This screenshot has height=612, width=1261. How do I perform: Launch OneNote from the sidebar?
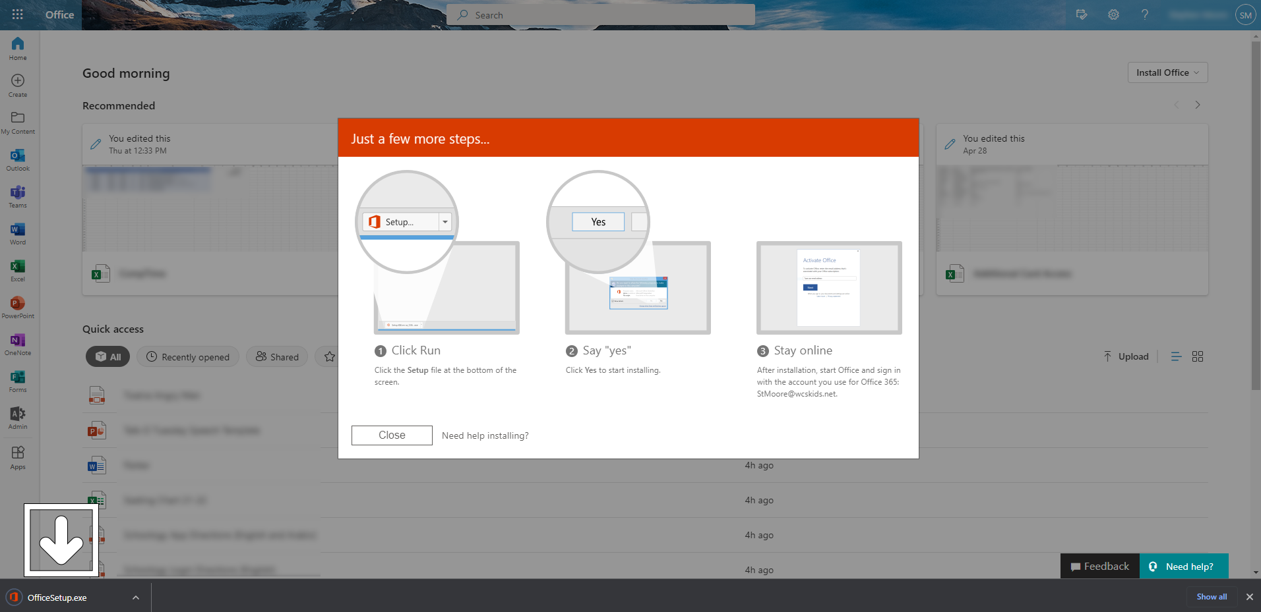coord(18,343)
